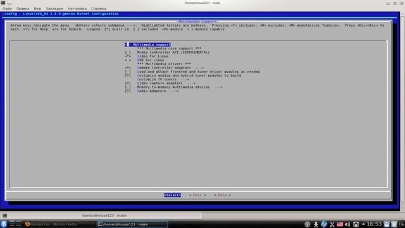Open Radio Adapters submenu arrow
The height and width of the screenshot is (228, 405).
[x=175, y=91]
